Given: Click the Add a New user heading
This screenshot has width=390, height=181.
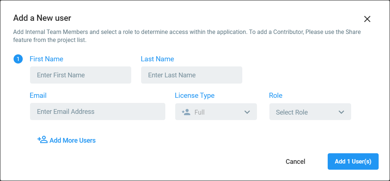Looking at the screenshot, I should click(x=42, y=18).
